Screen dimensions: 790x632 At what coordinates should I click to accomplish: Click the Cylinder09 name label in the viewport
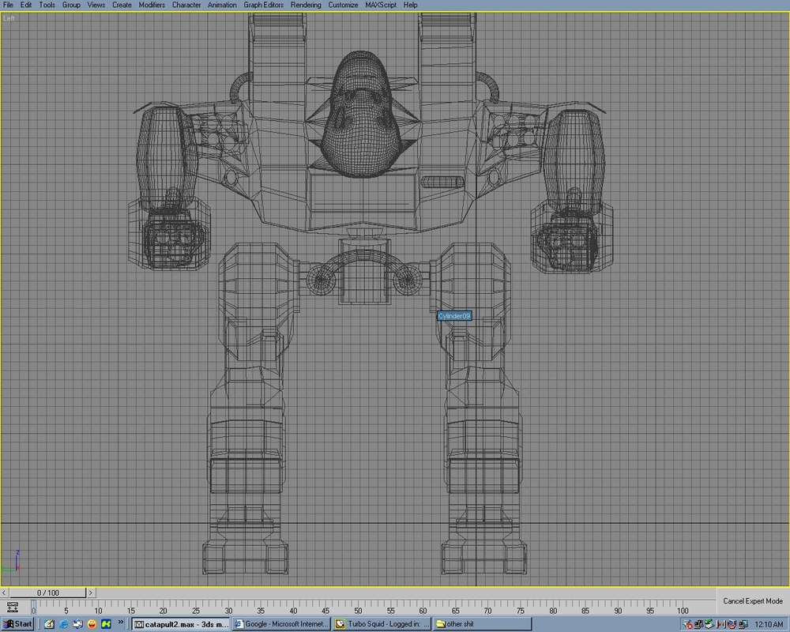pyautogui.click(x=454, y=315)
